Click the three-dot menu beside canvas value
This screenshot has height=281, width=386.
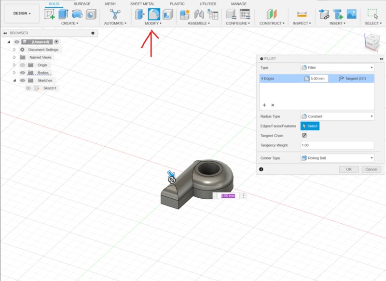(244, 196)
